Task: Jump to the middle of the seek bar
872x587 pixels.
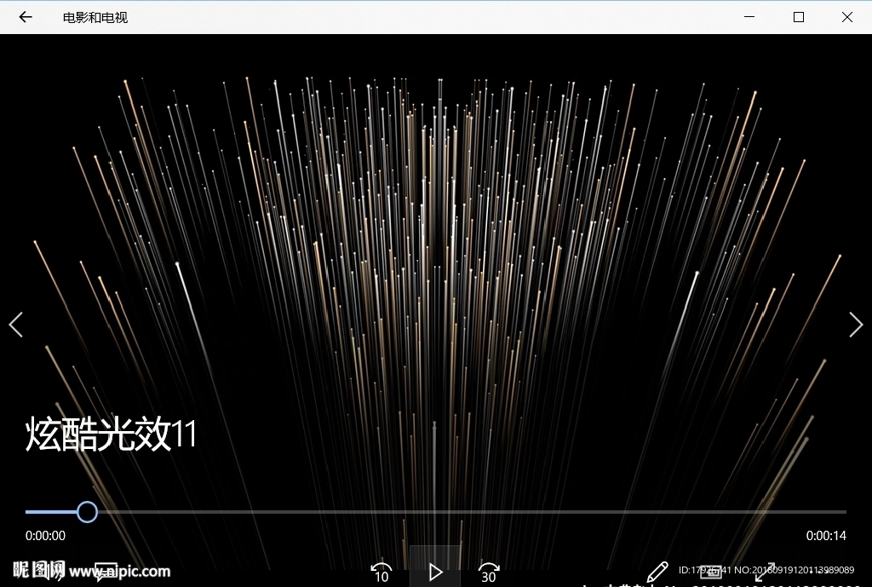Action: pyautogui.click(x=436, y=512)
